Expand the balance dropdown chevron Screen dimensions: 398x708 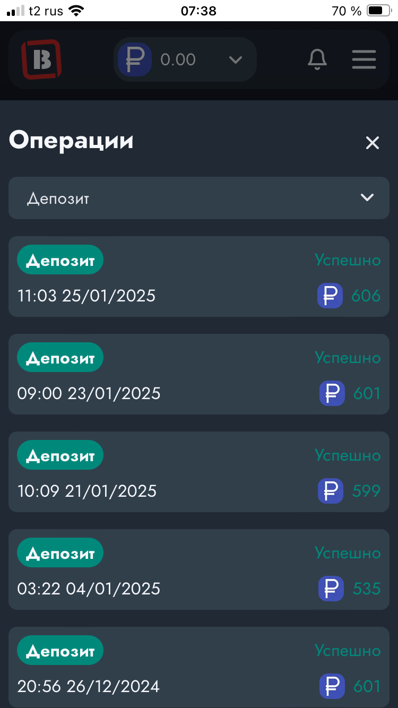(x=235, y=59)
